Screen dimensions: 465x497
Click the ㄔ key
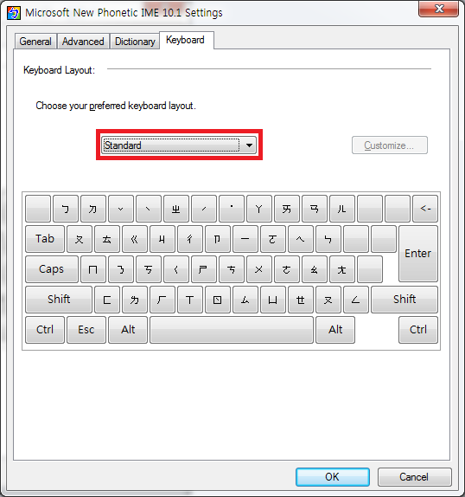190,239
